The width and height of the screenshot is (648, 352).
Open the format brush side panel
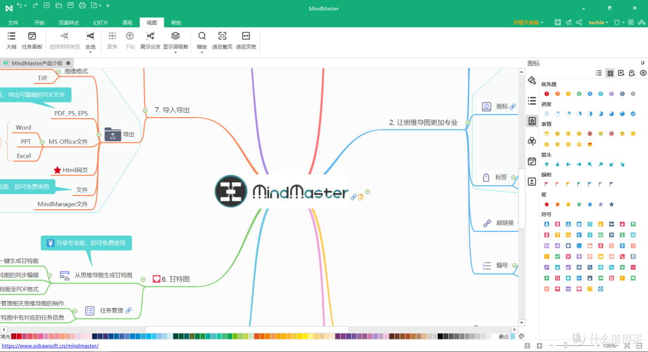(532, 80)
